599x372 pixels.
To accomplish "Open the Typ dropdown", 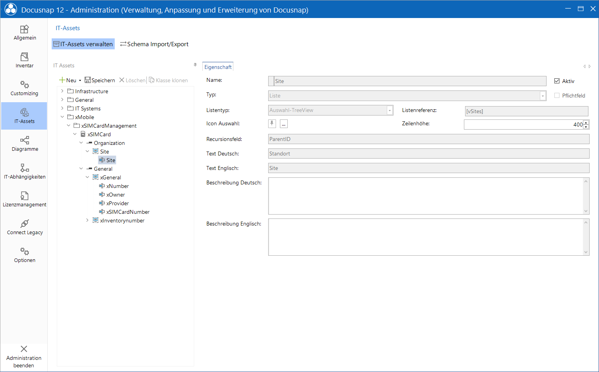I will click(543, 96).
